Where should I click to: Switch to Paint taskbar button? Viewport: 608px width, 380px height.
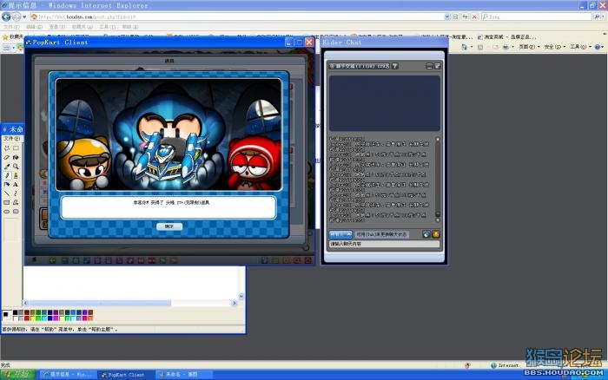[x=184, y=375]
